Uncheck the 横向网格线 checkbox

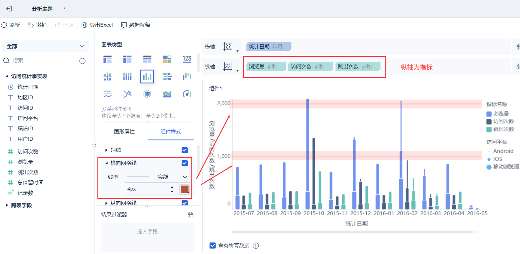pyautogui.click(x=185, y=163)
